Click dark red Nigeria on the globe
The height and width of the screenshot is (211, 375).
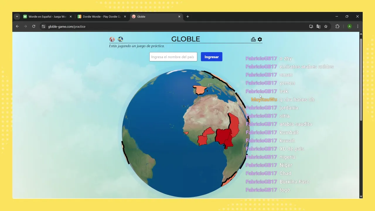coord(223,136)
